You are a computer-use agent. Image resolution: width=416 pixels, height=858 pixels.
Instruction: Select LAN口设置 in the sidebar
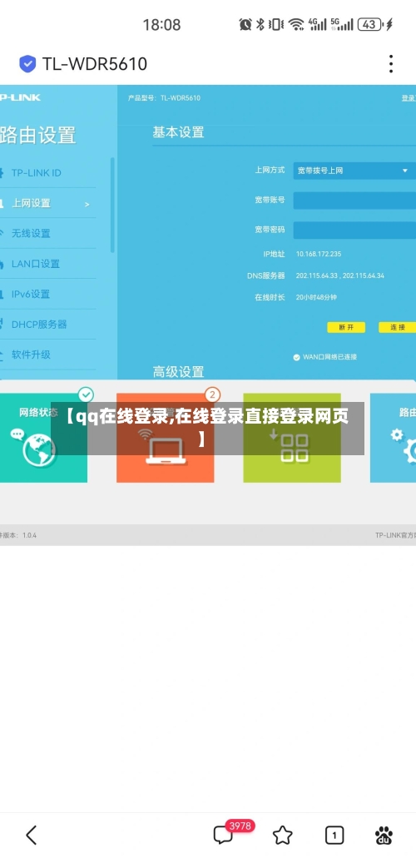[36, 264]
